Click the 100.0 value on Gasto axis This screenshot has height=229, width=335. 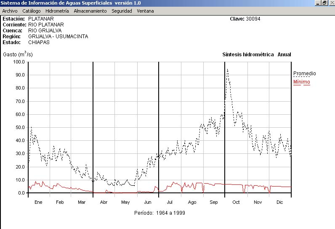click(19, 62)
